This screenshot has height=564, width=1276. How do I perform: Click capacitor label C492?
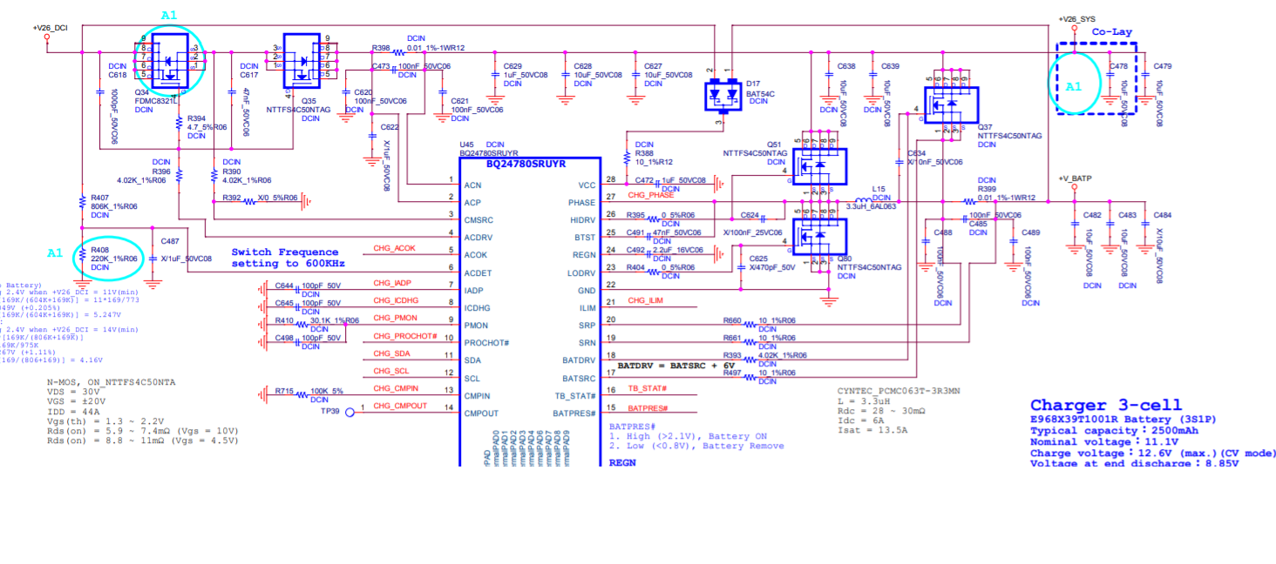(x=635, y=250)
